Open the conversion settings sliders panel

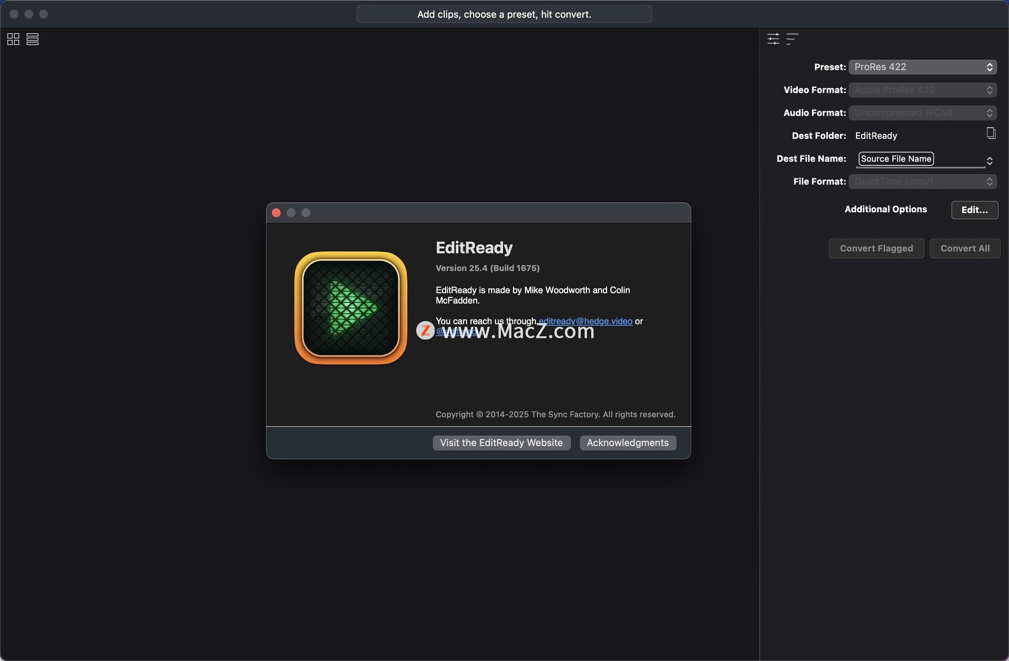tap(773, 39)
